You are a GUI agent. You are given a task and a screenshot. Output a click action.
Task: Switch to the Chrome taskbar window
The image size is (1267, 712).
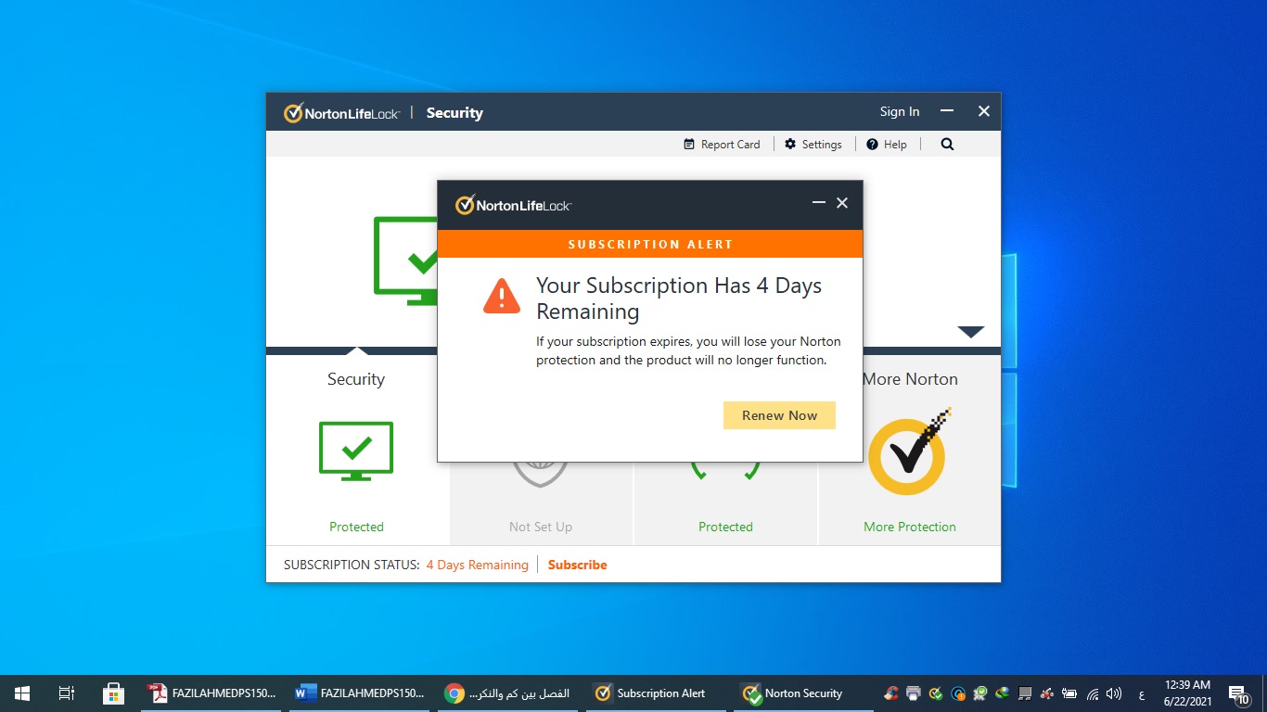508,693
